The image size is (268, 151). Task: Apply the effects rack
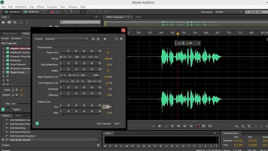(x=16, y=109)
